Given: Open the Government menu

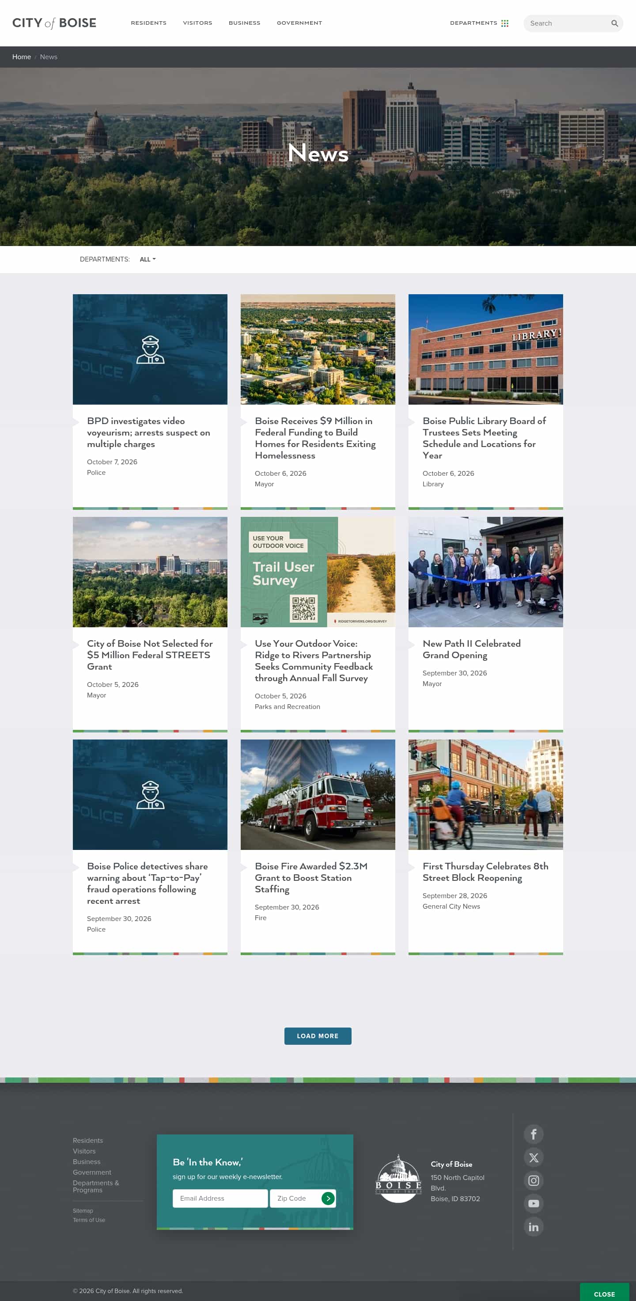Looking at the screenshot, I should (x=299, y=23).
